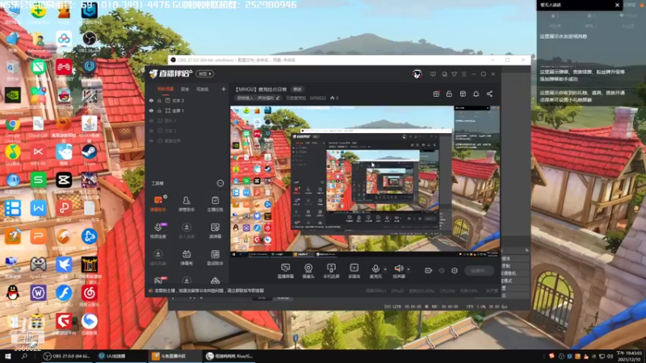This screenshot has height=363, width=646.
Task: Switch to the first scene tab
Action: tap(166, 89)
